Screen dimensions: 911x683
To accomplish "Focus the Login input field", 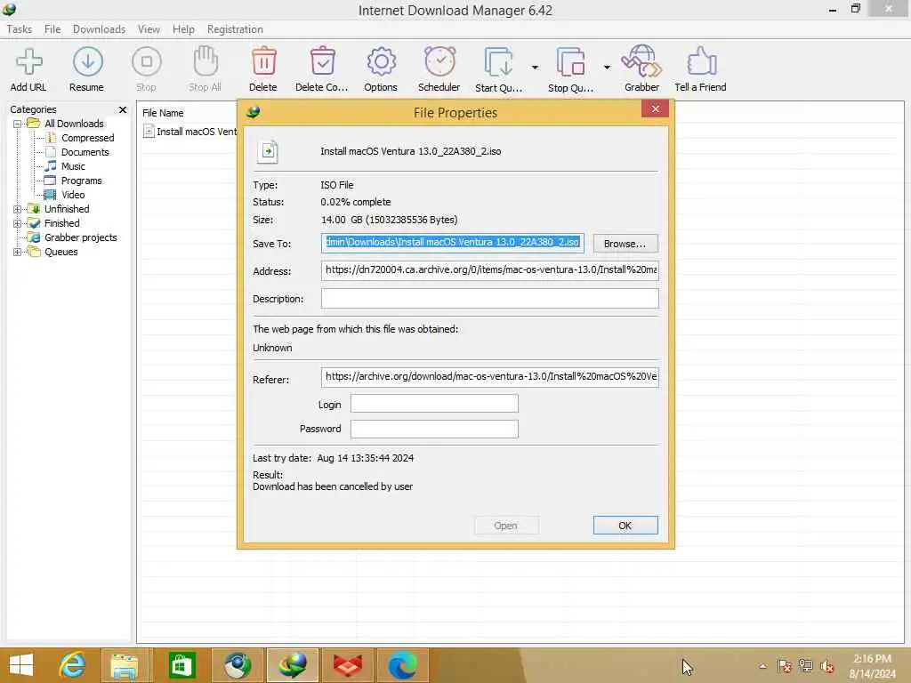I will [434, 404].
